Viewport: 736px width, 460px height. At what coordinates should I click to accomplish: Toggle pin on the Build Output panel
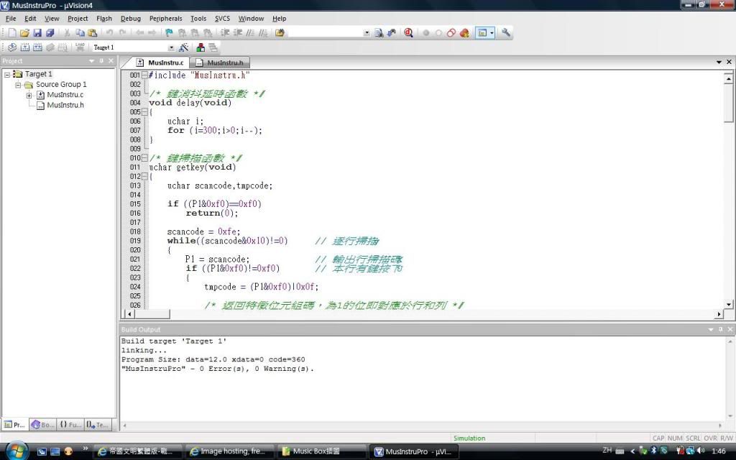point(720,329)
